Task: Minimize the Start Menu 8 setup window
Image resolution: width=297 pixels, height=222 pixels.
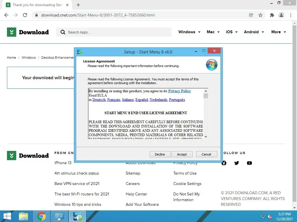Action: (196, 51)
